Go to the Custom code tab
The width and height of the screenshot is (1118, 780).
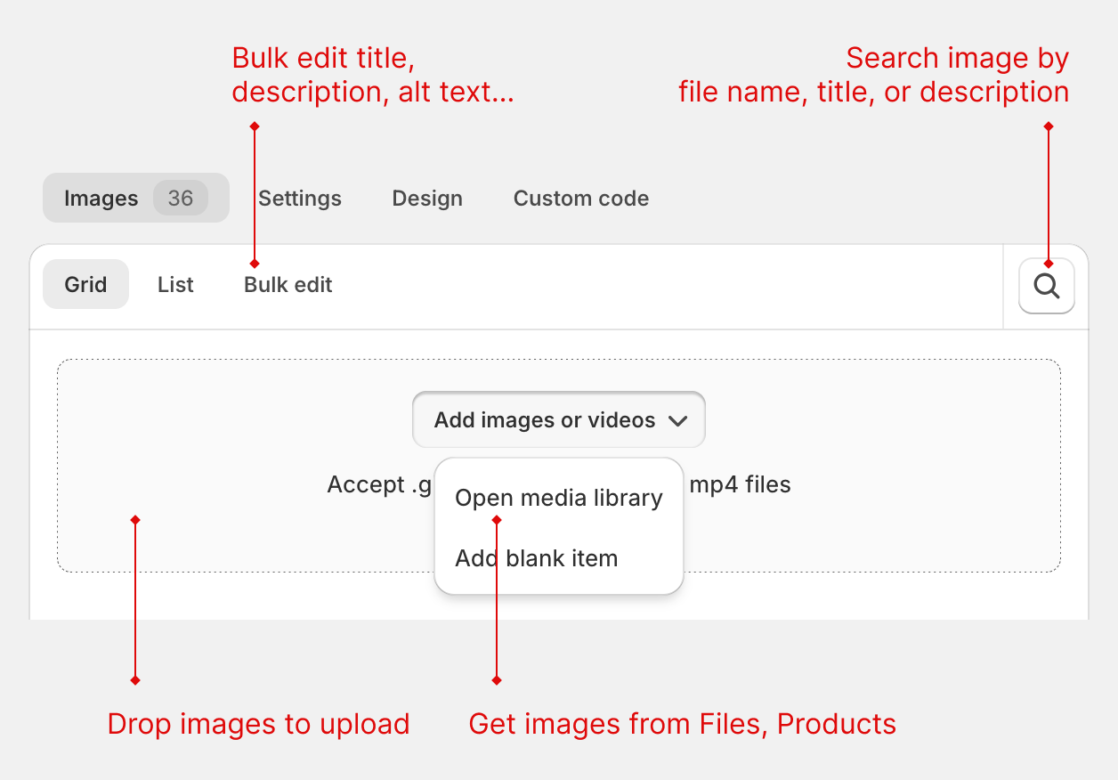click(x=580, y=198)
